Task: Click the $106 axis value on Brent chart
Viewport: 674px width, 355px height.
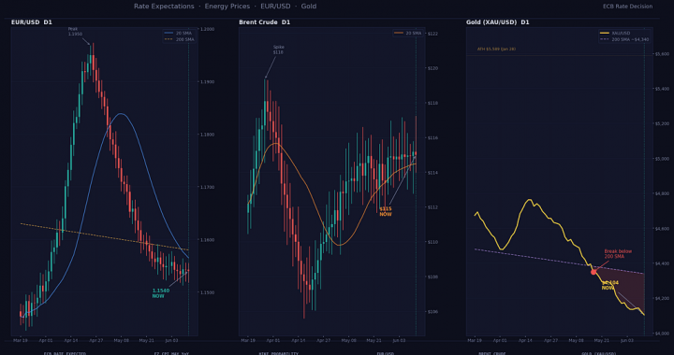Action: pos(432,312)
